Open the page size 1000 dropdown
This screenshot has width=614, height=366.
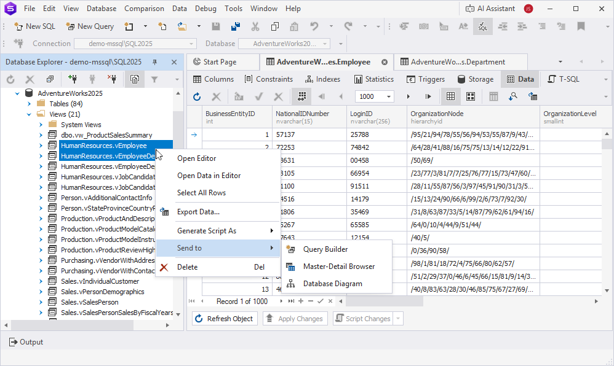click(x=389, y=96)
